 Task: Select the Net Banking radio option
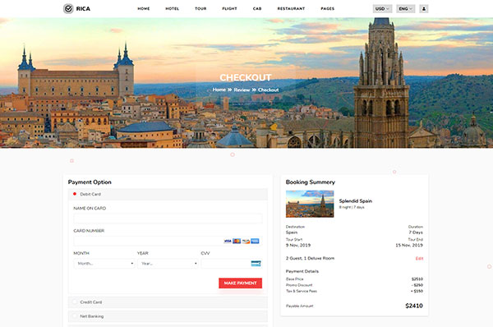(x=75, y=316)
